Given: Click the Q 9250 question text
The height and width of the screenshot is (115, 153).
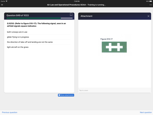Looking at the screenshot, I should coord(36,25).
